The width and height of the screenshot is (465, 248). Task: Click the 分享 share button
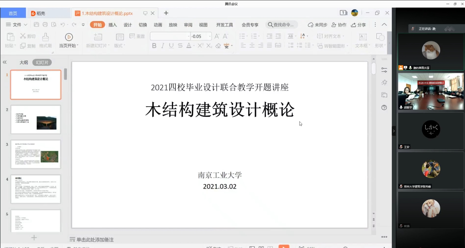358,25
